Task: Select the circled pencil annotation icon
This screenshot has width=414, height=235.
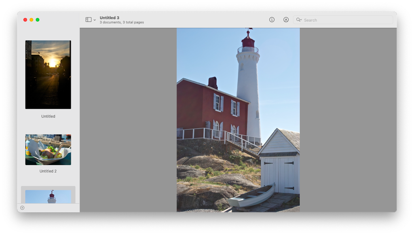Action: point(286,19)
